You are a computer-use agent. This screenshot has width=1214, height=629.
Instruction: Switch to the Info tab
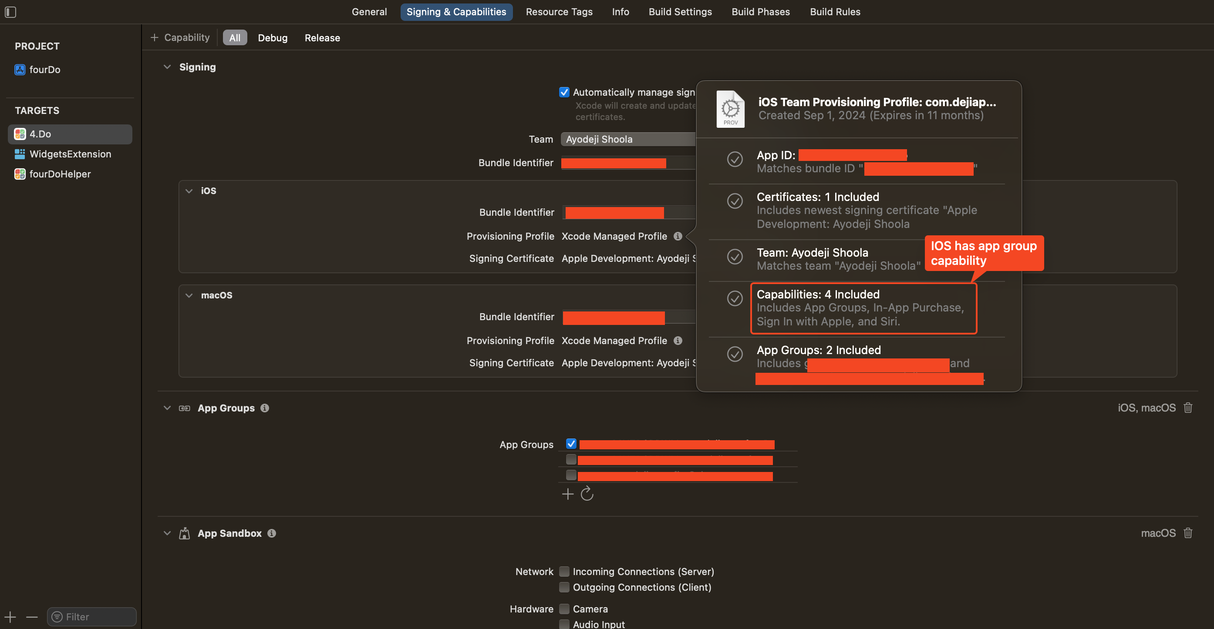(x=620, y=12)
